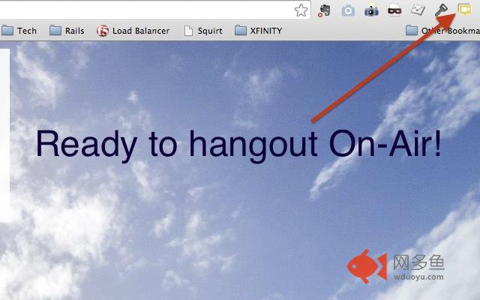
Task: Expand the Tech bookmarks folder
Action: point(19,31)
